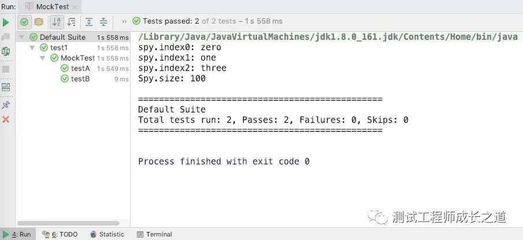Rerun failed tests icon in left sidebar
The height and width of the screenshot is (240, 523).
point(6,37)
